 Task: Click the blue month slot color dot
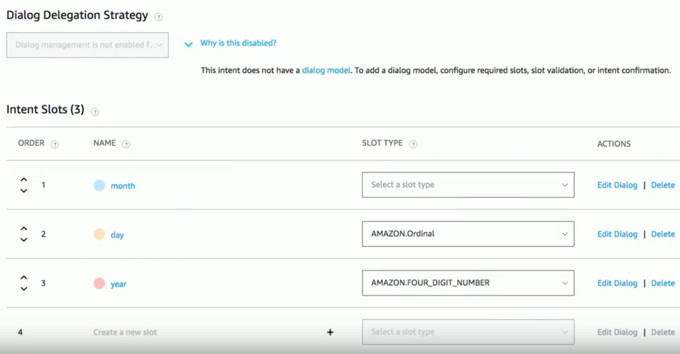99,186
